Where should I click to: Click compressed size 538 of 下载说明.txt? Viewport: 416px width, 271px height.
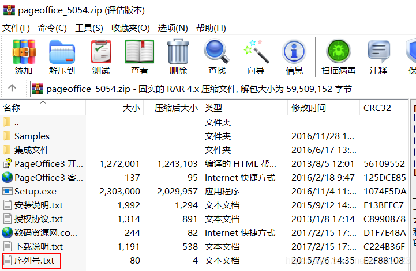pyautogui.click(x=190, y=246)
